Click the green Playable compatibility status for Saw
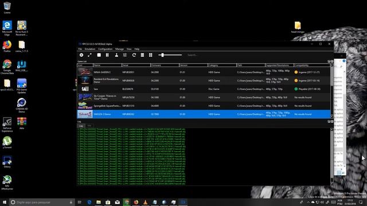 (307, 89)
